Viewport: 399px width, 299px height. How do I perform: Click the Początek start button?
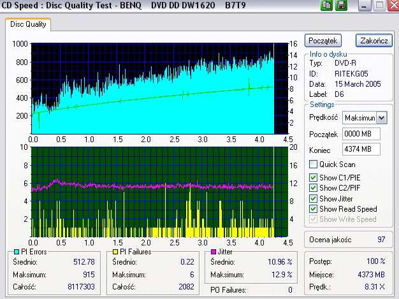[323, 41]
